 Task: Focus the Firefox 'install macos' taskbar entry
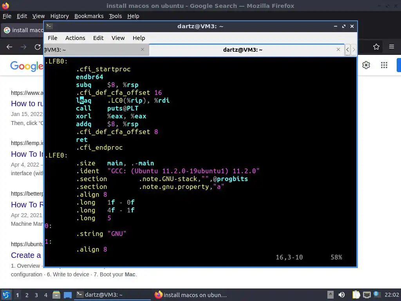click(191, 295)
